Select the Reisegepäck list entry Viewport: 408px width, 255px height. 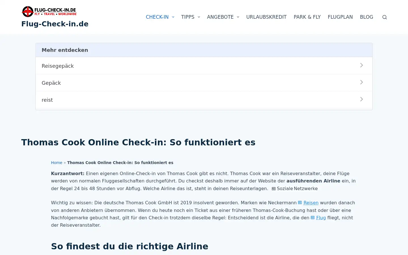[204, 66]
